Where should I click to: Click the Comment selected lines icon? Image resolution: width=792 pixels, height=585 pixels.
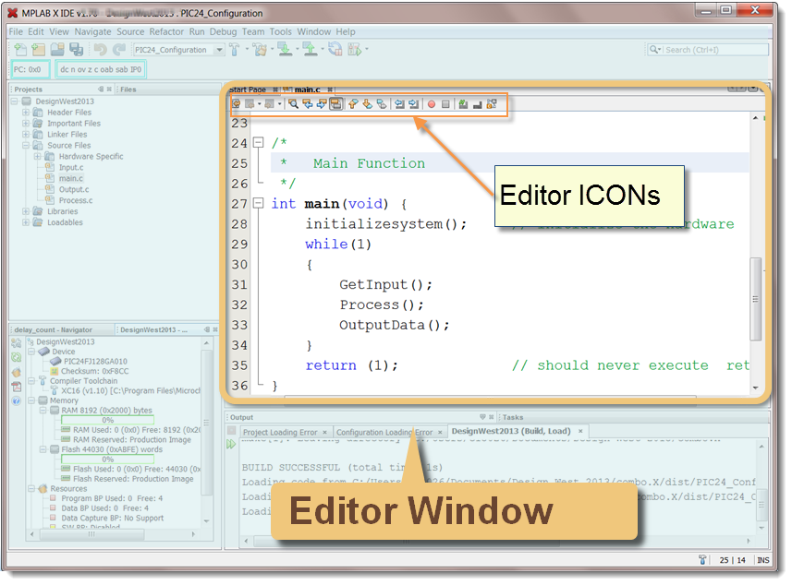pos(461,104)
